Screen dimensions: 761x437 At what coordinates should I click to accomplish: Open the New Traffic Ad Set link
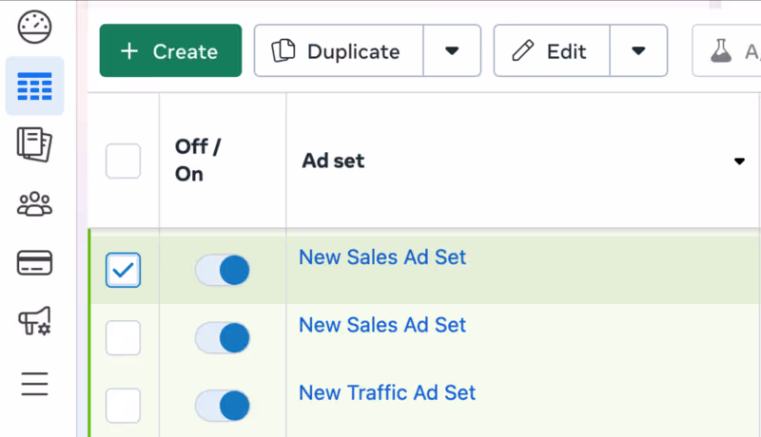(x=387, y=393)
